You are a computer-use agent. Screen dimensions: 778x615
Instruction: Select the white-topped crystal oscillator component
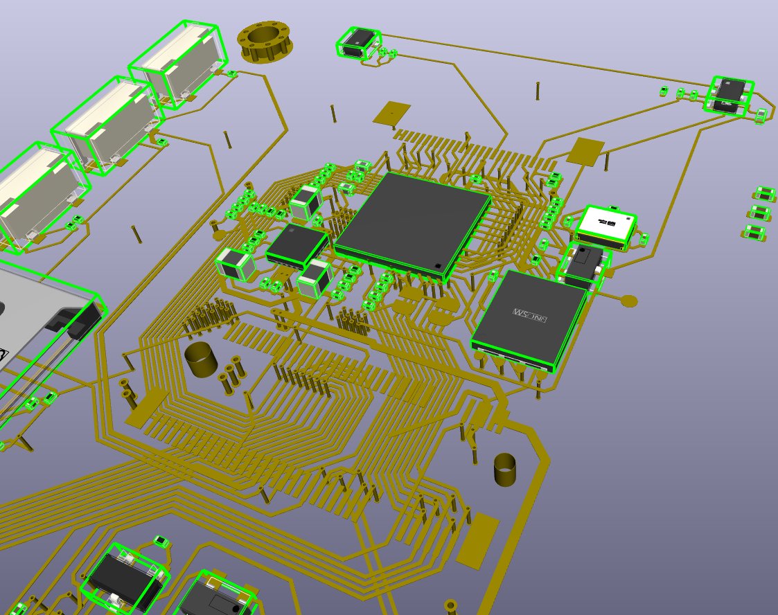(607, 226)
